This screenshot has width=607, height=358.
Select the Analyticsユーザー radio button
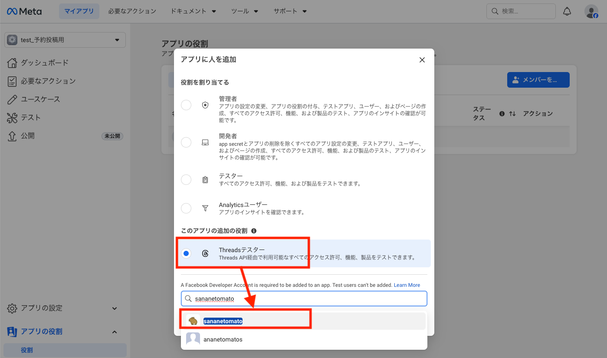pyautogui.click(x=186, y=208)
